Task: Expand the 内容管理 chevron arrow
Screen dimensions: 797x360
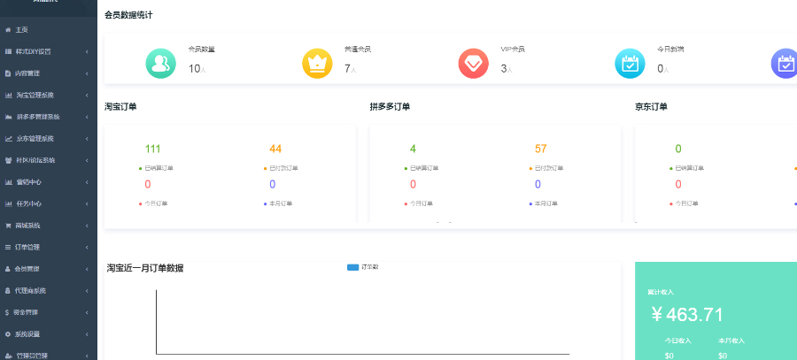Action: click(x=87, y=73)
